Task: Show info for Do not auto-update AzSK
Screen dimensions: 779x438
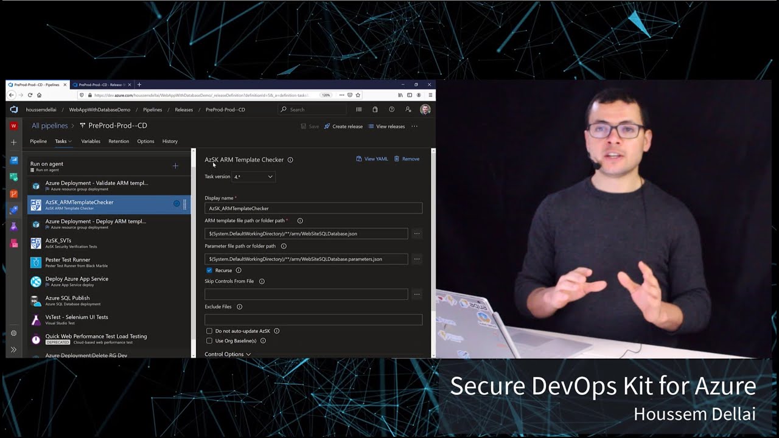Action: coord(276,331)
